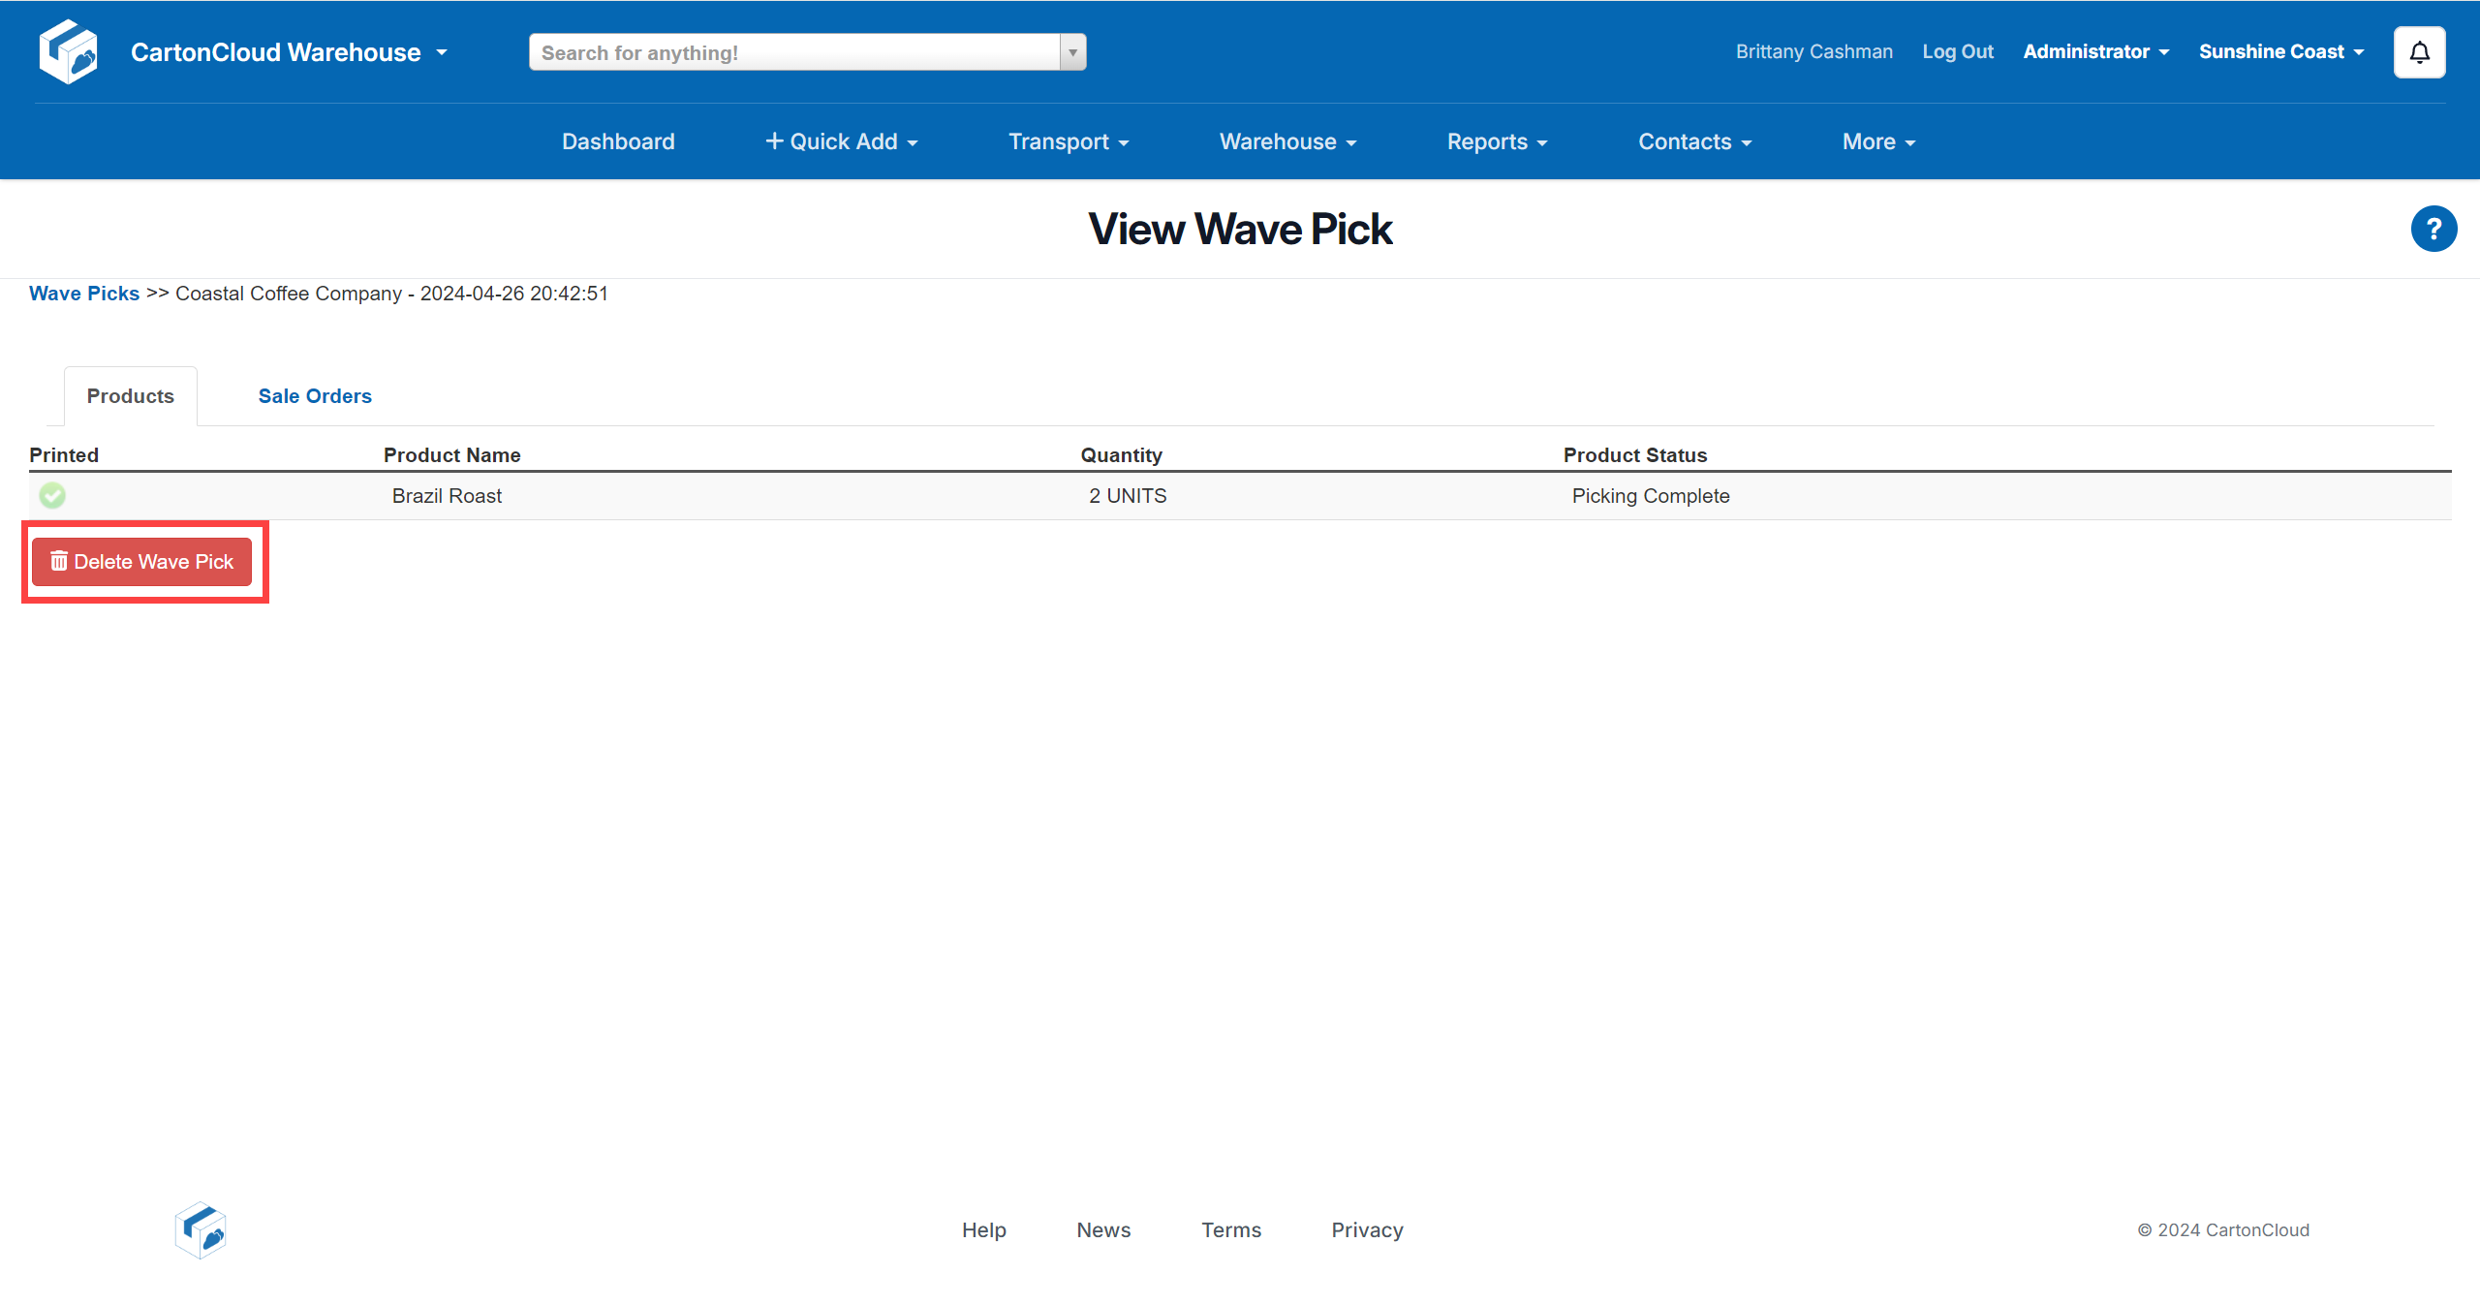Viewport: 2480px width, 1305px height.
Task: Go to the Dashboard page
Action: coord(618,141)
